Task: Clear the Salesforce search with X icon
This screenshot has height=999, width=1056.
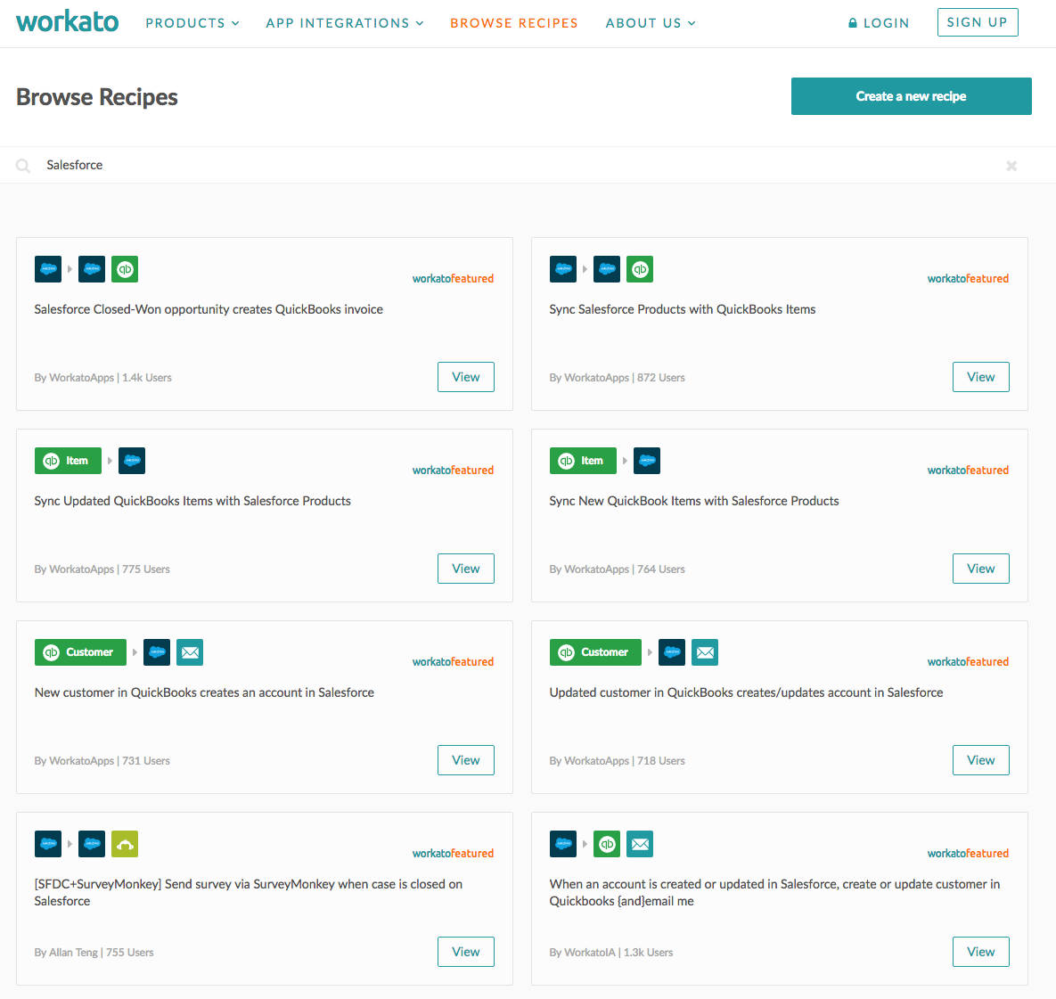Action: pos(1011,166)
